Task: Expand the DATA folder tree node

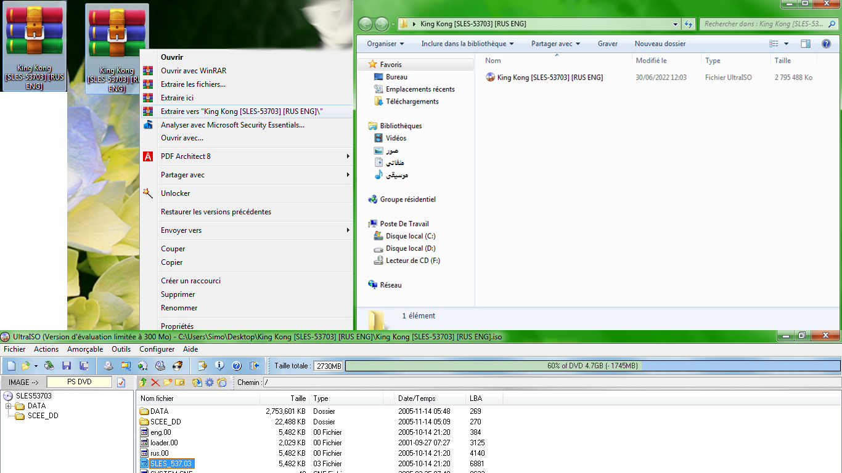Action: click(x=9, y=406)
